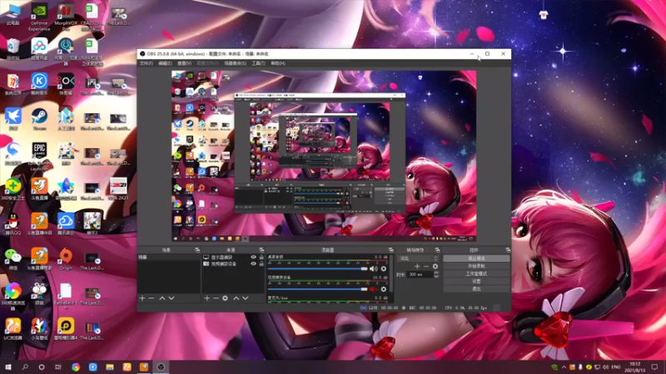
Task: Open View menu in OBS
Action: click(184, 63)
